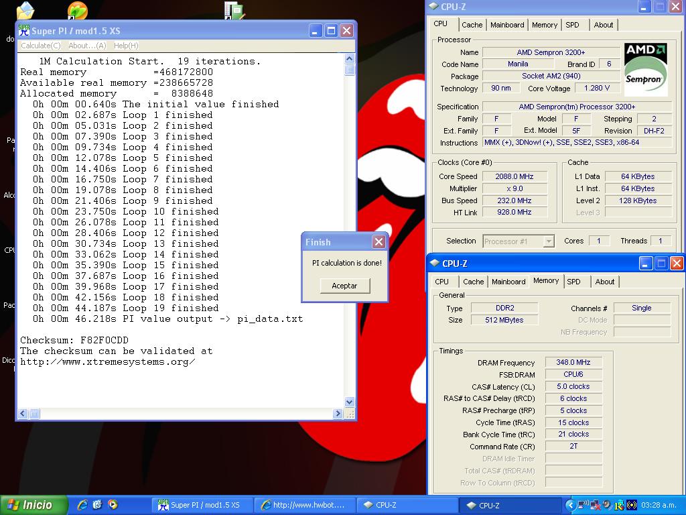Click the upper CPU-Z title bar icon
Image resolution: width=686 pixels, height=515 pixels.
point(433,7)
